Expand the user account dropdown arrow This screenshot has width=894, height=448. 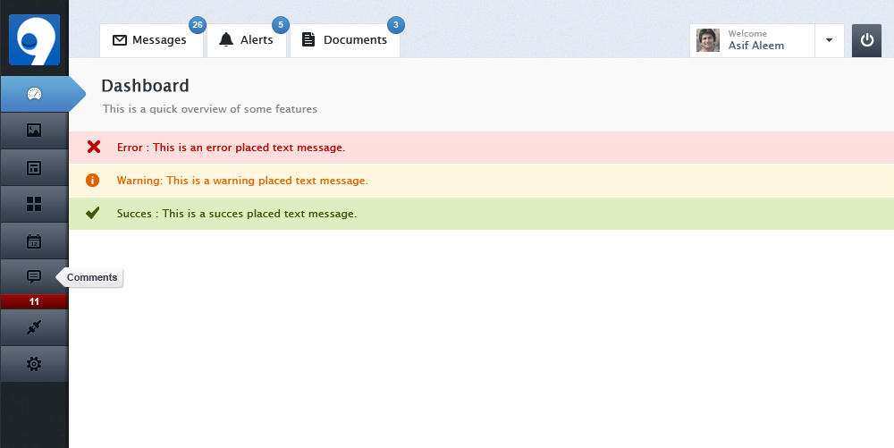[829, 40]
